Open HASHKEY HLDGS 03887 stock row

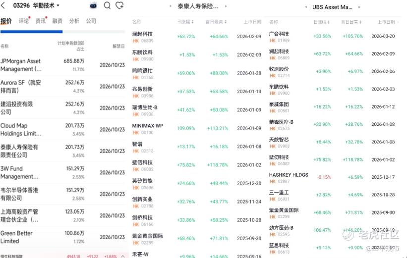click(x=332, y=178)
